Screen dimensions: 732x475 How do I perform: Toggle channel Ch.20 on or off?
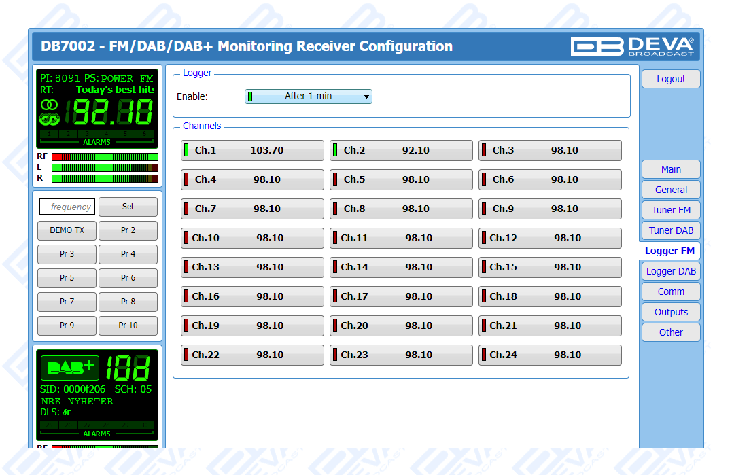(x=401, y=326)
